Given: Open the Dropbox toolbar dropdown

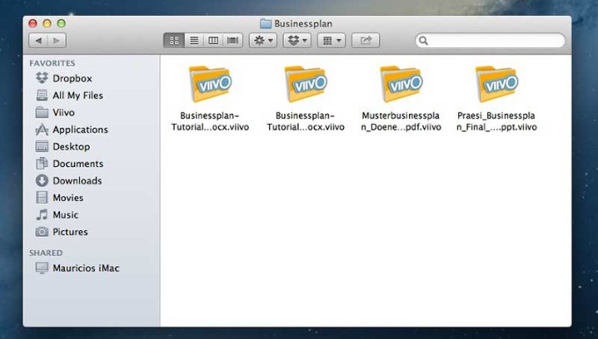Looking at the screenshot, I should (x=297, y=40).
